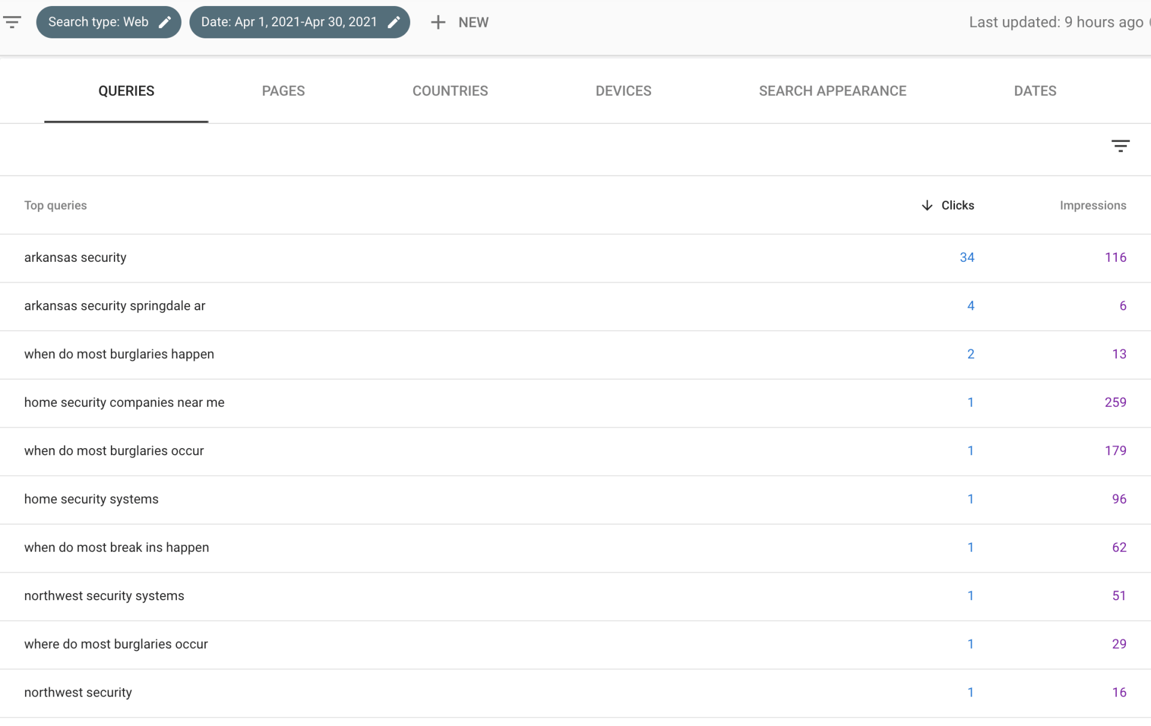Viewport: 1151px width, 726px height.
Task: Open the Devices tab
Action: pyautogui.click(x=623, y=91)
